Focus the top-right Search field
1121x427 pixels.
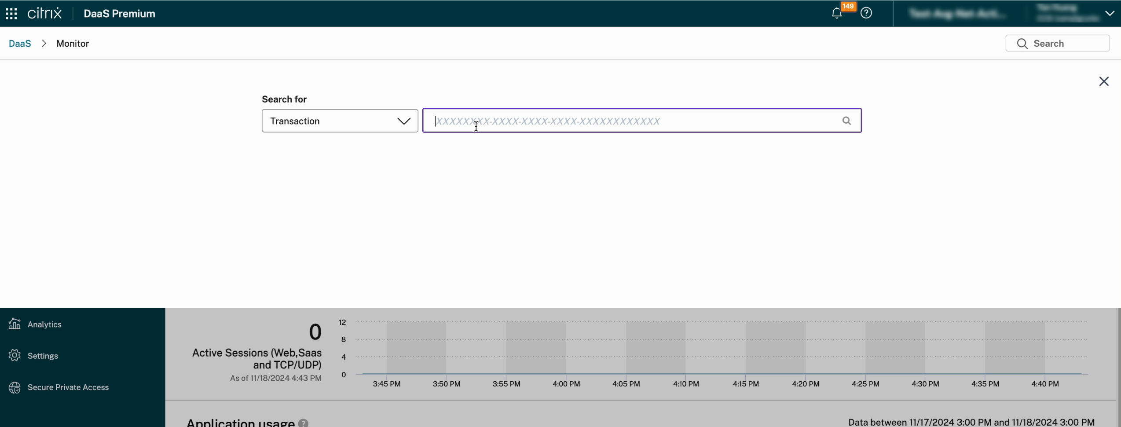coord(1057,43)
